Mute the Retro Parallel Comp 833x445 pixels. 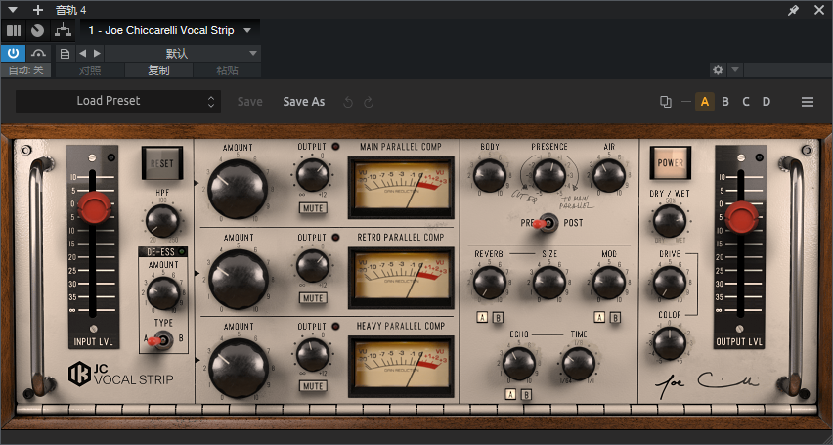coord(313,298)
